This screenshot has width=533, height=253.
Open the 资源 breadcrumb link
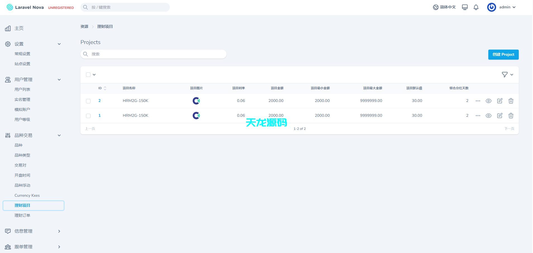84,26
